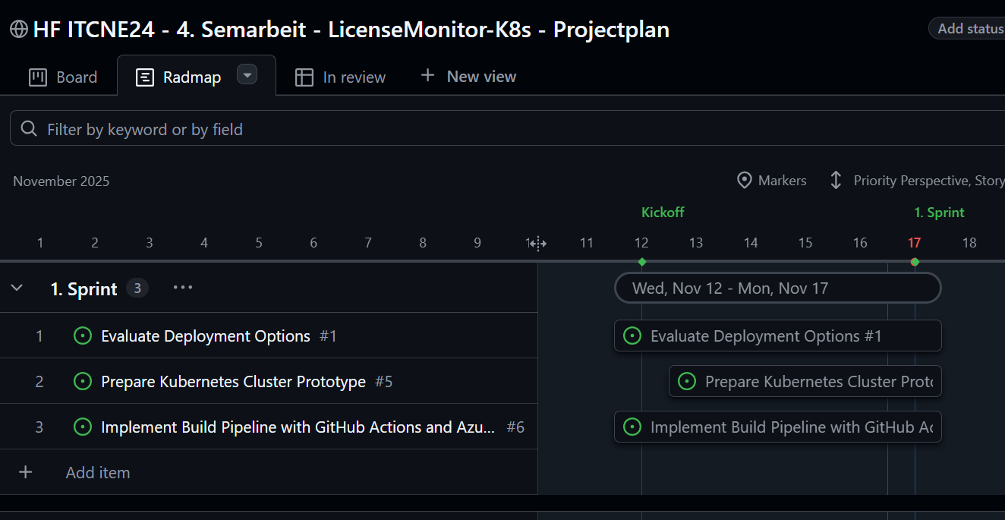Click the In review view icon
The width and height of the screenshot is (1005, 520).
click(305, 76)
